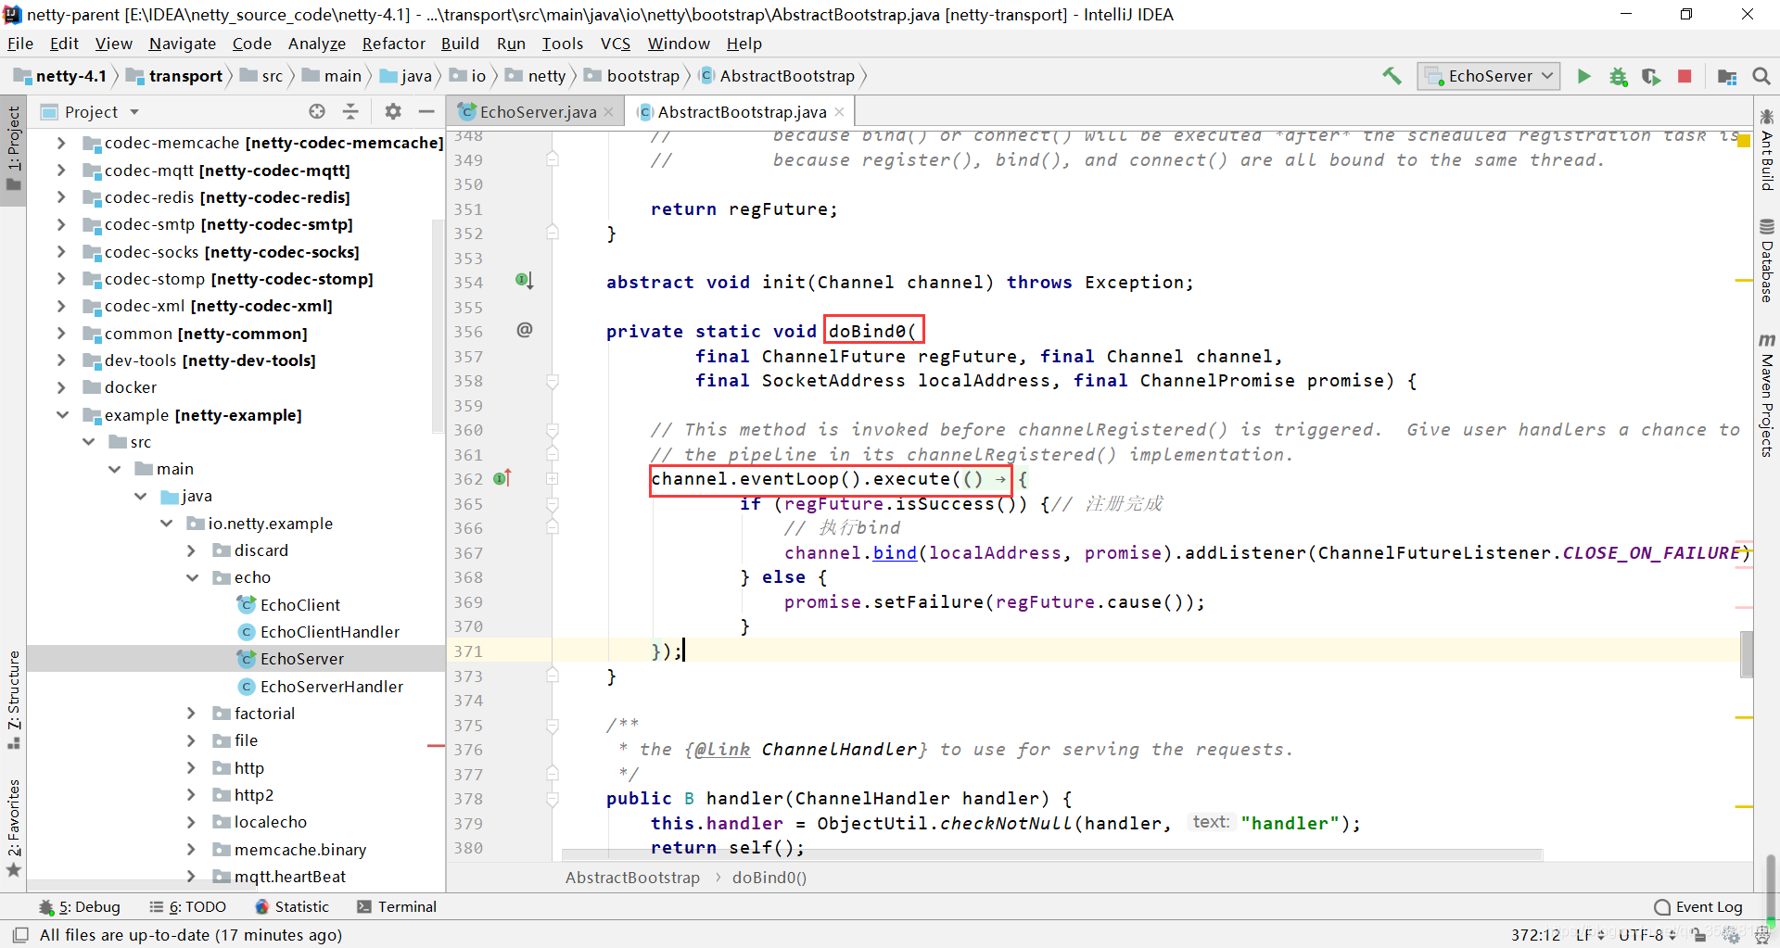1780x948 pixels.
Task: Click the netty-4.1 breadcrumb
Action: pos(61,76)
